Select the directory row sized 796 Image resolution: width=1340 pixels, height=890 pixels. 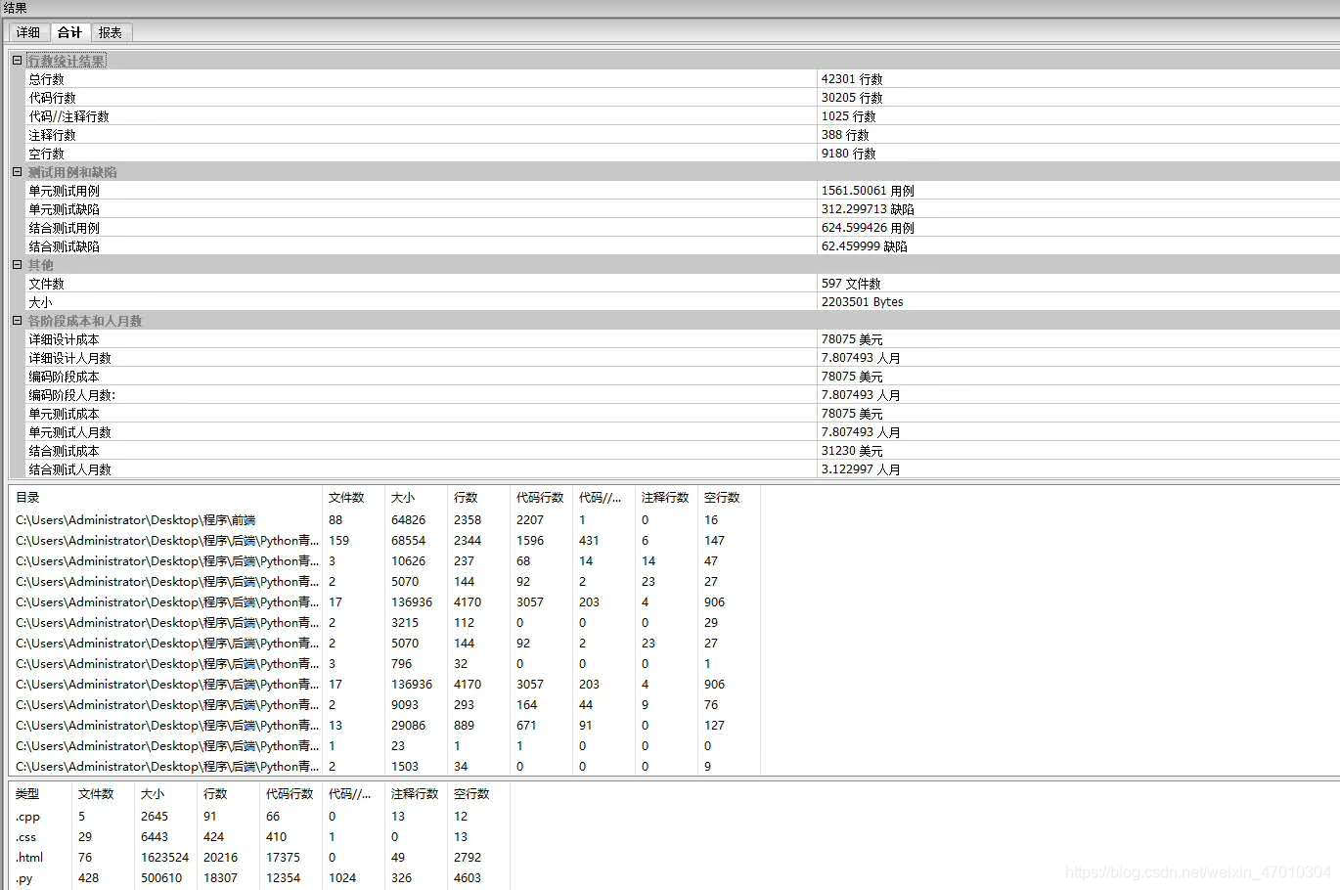point(384,664)
